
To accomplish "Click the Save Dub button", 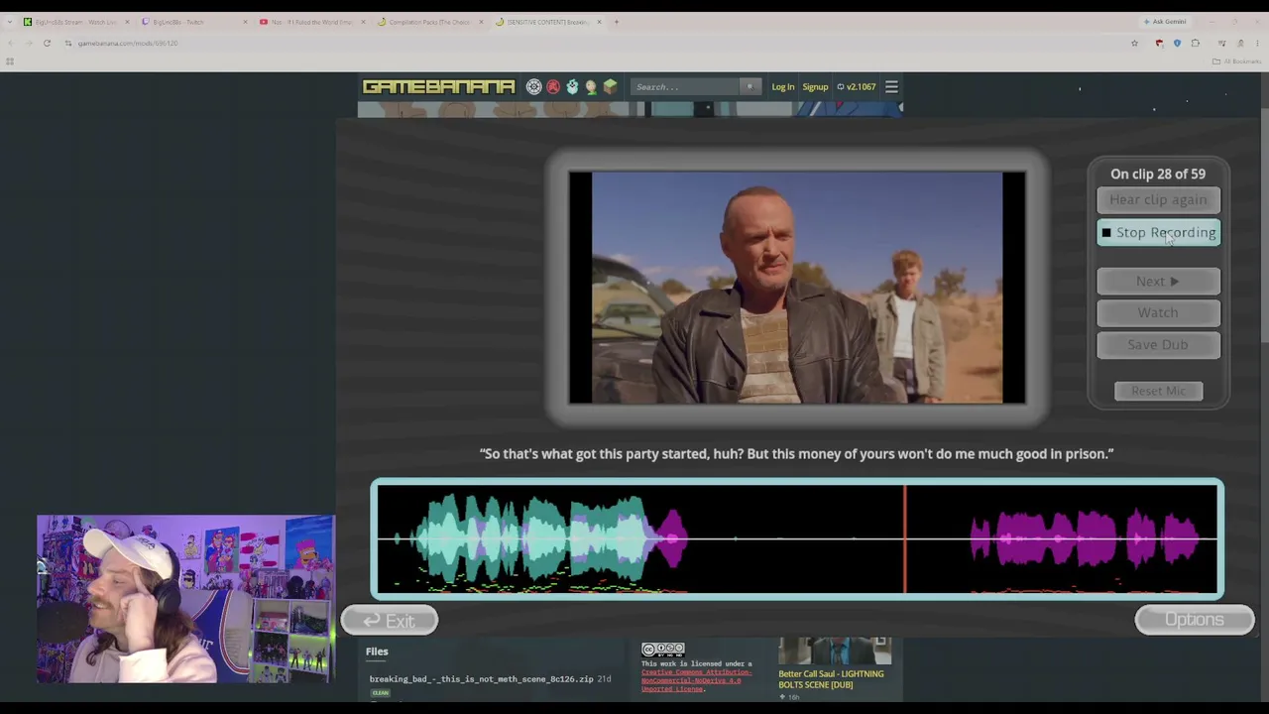I will pos(1158,345).
